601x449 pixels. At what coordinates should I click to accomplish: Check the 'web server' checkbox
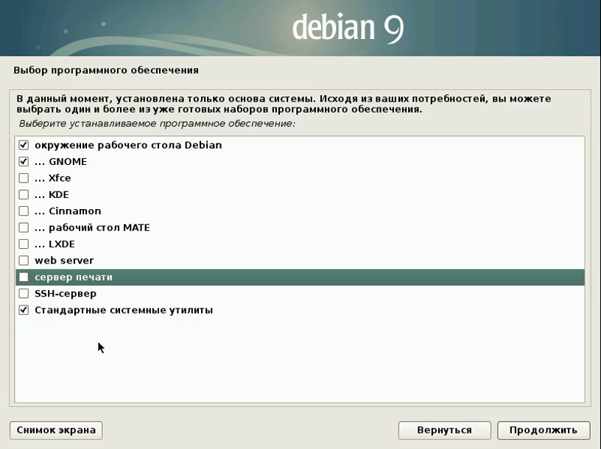24,261
